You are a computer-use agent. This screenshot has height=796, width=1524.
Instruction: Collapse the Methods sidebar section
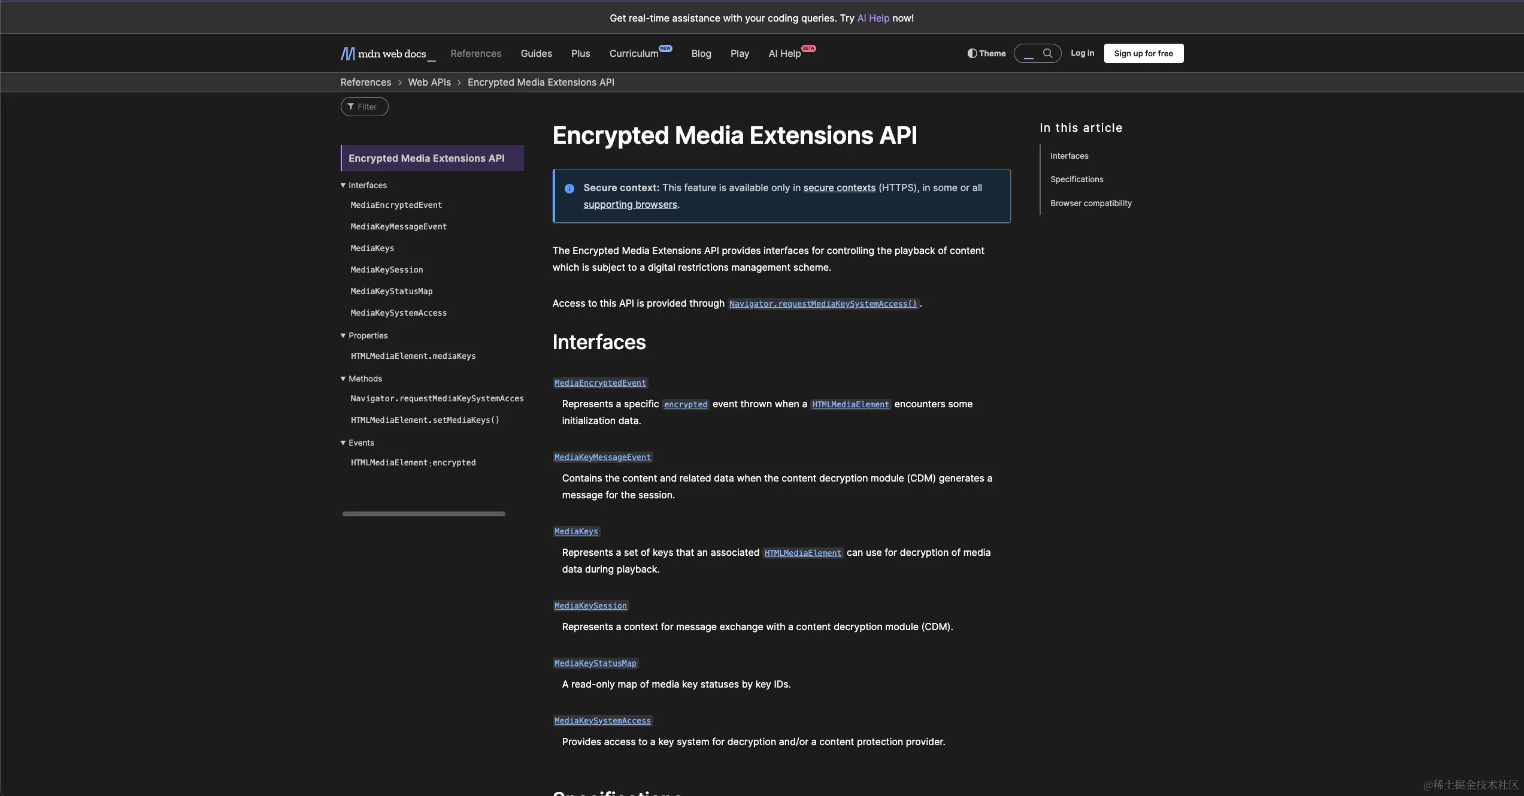[x=343, y=379]
